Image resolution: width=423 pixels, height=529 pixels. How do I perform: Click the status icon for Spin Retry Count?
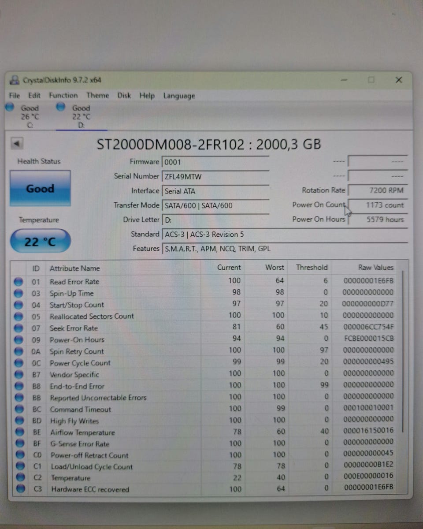pyautogui.click(x=19, y=351)
